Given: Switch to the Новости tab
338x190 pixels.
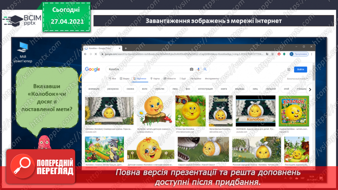Looking at the screenshot, I should coord(170,78).
